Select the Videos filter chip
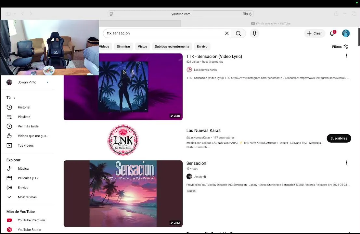360x234 pixels. 105,46
